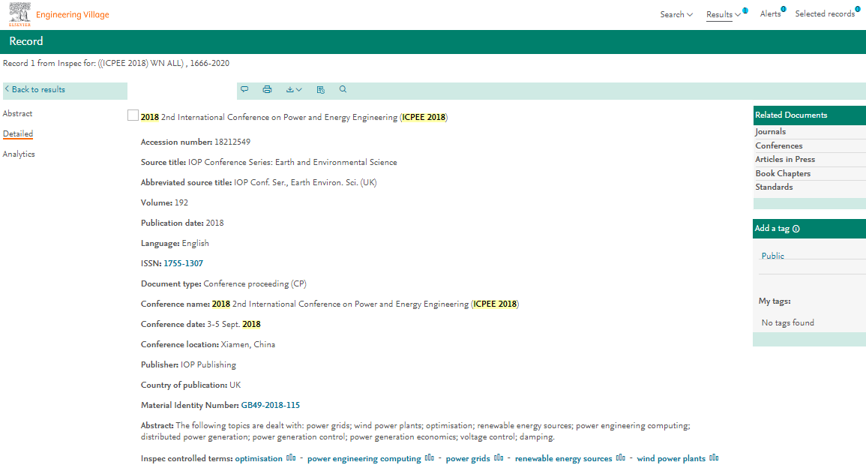The image size is (866, 465).
Task: Click the tag name input field
Action: pyautogui.click(x=812, y=267)
